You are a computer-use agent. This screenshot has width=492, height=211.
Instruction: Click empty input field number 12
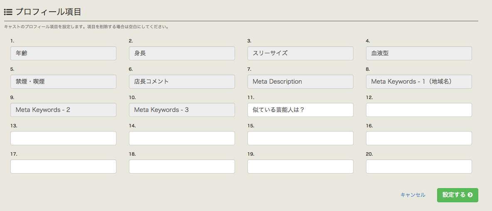coord(419,110)
